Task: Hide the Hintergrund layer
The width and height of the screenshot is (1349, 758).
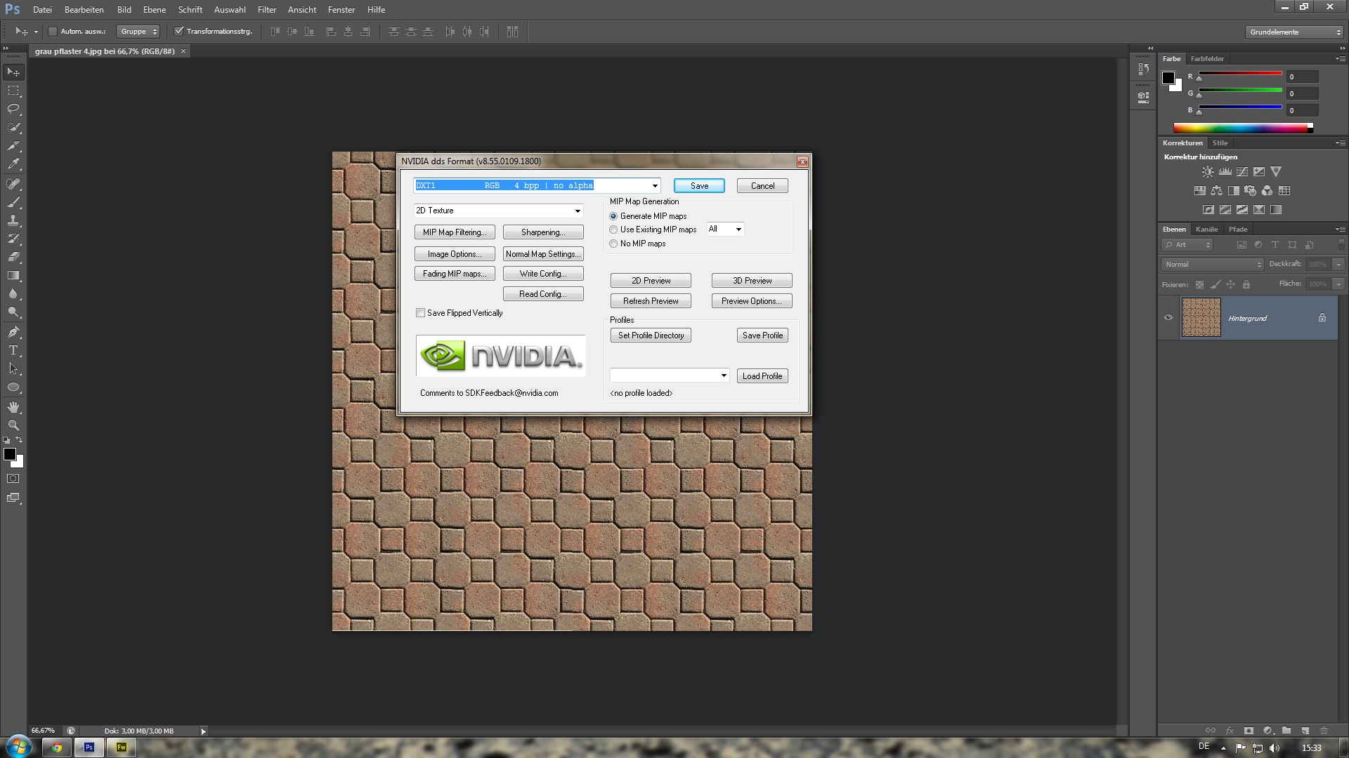Action: click(1168, 318)
